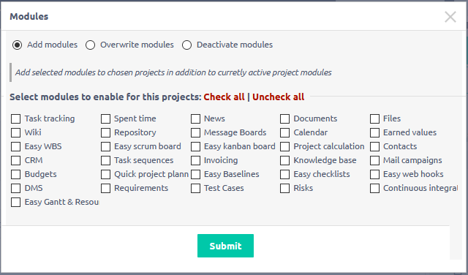This screenshot has height=275, width=468.
Task: Check the Mail campaigns module
Action: tap(374, 160)
